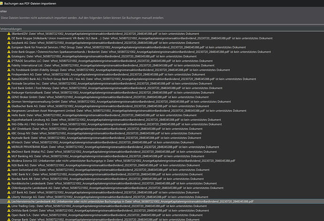Select the OnVista Bank GmbH error text

point(110,211)
